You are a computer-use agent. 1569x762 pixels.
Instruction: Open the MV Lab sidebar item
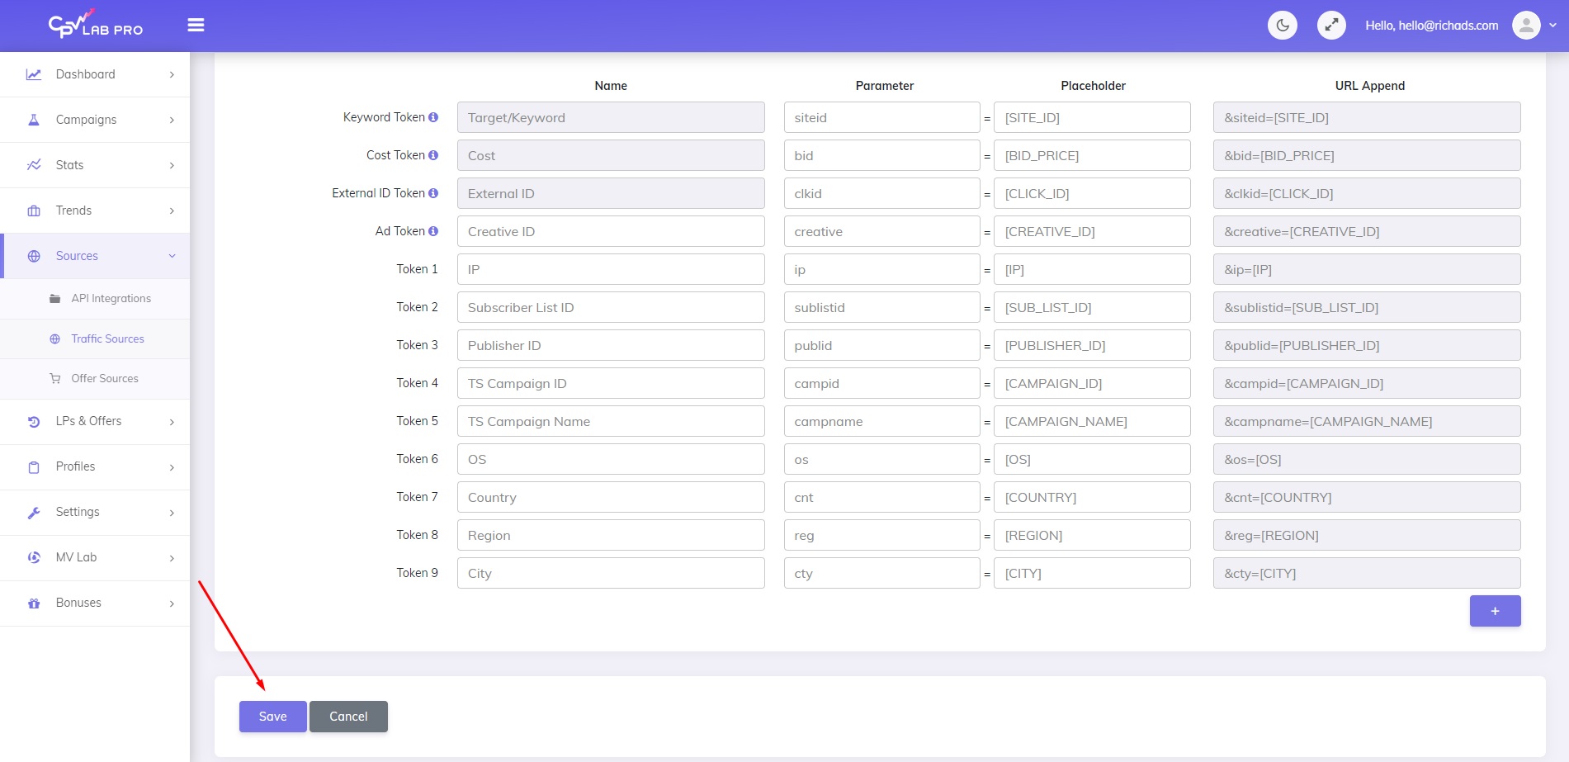pos(95,557)
